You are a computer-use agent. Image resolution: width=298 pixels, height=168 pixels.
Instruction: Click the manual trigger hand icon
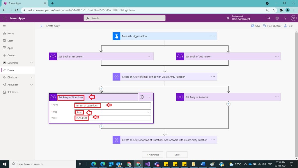coord(116,36)
